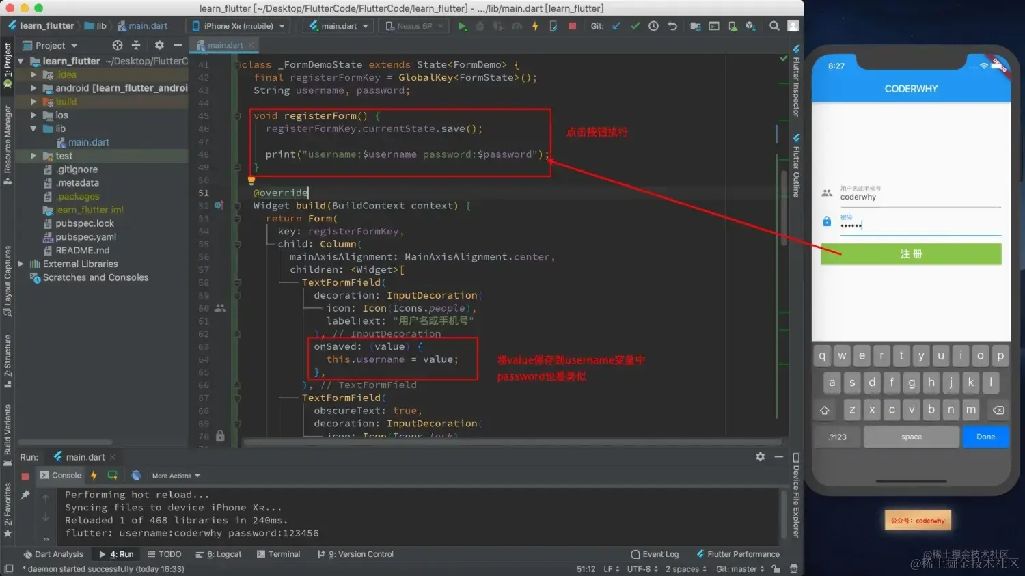This screenshot has height=576, width=1025.
Task: Open Git history clock icon
Action: pos(653,26)
